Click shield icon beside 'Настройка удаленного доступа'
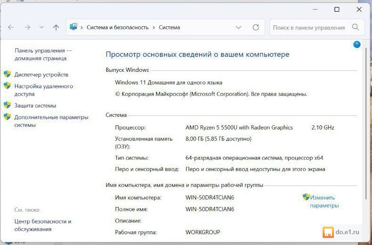This screenshot has width=372, height=245. click(8, 86)
